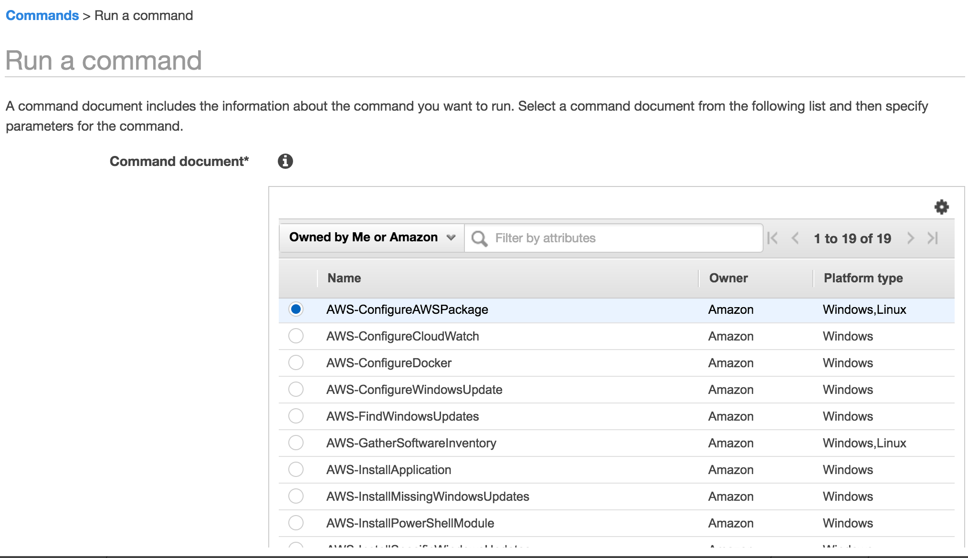Select the AWS-InstallApplication radio button
The width and height of the screenshot is (968, 558).
[x=296, y=469]
